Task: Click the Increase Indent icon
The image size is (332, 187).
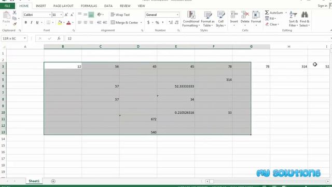Action: tap(105, 22)
